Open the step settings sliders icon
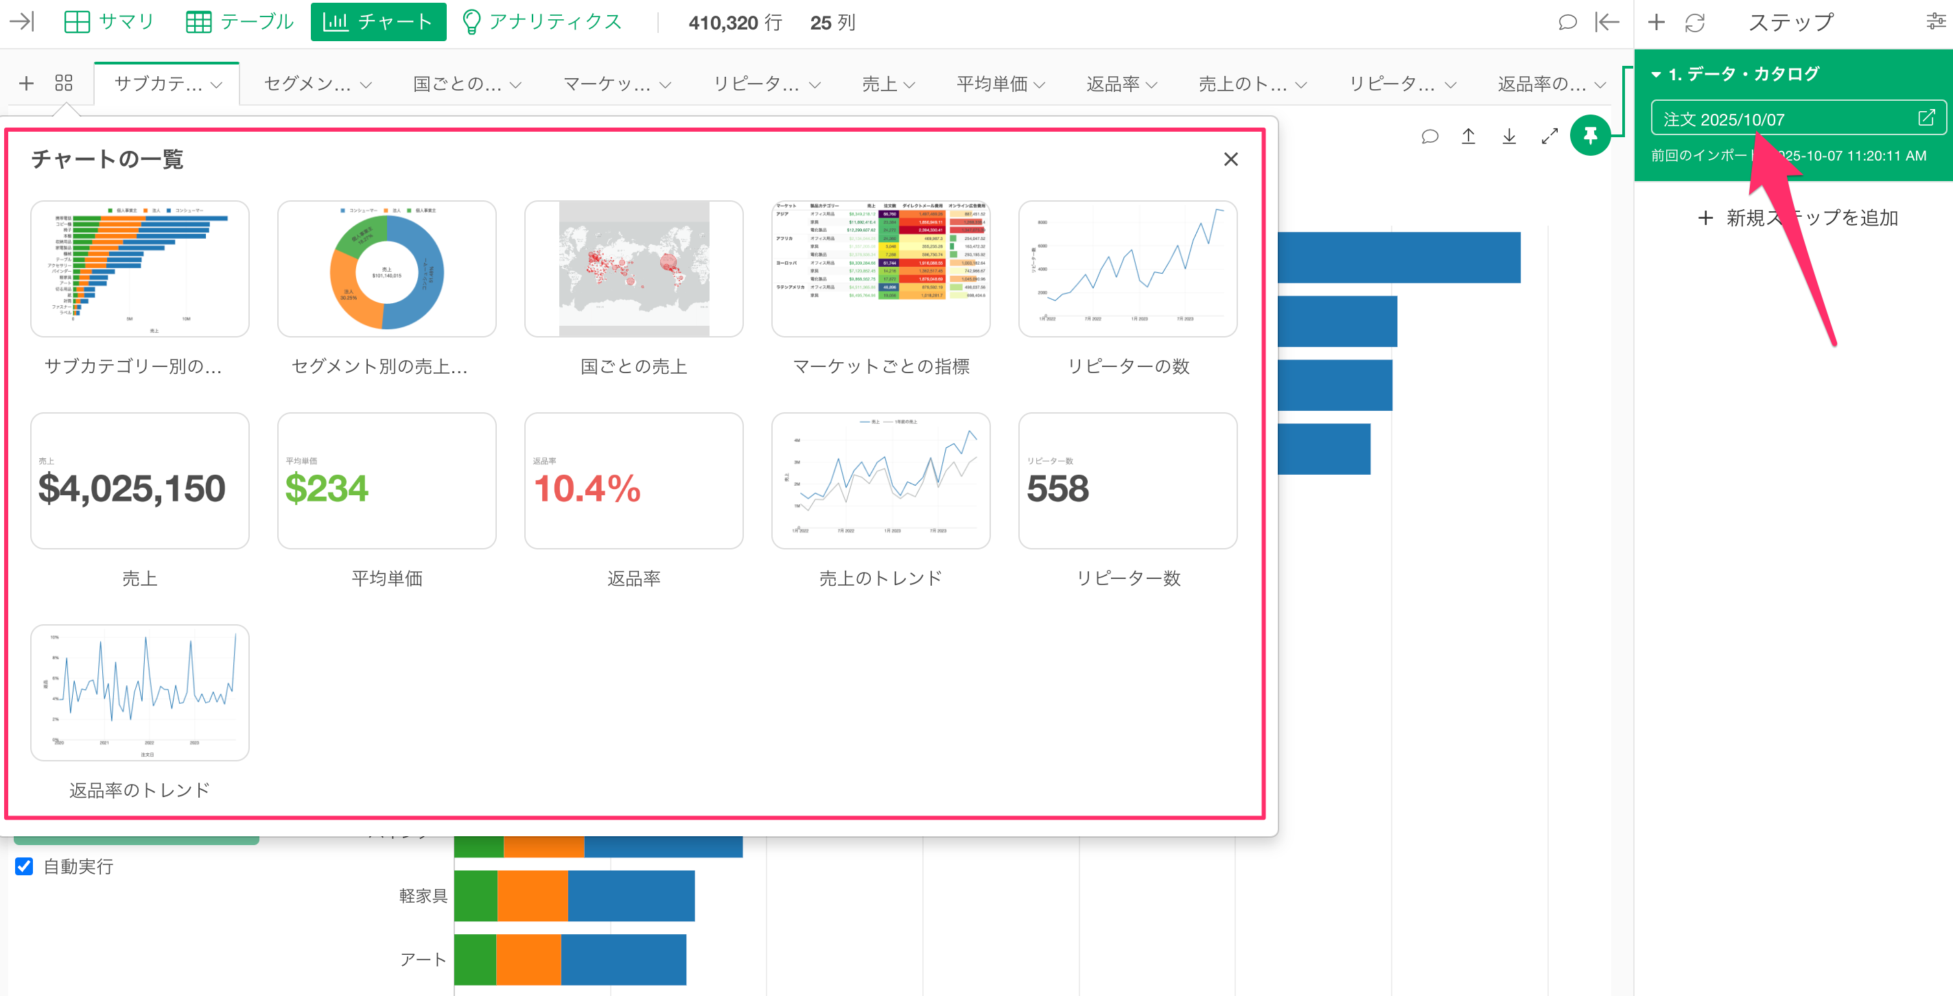 tap(1936, 22)
